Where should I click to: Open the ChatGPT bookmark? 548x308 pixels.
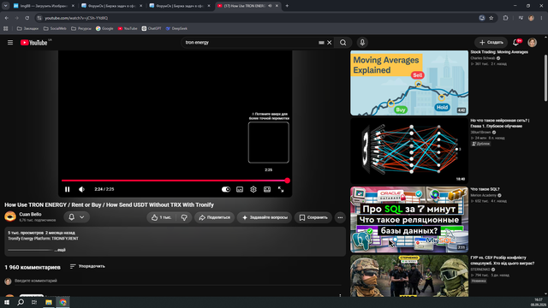pos(152,28)
